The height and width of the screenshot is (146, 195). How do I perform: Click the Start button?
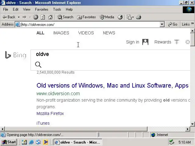click(x=9, y=142)
